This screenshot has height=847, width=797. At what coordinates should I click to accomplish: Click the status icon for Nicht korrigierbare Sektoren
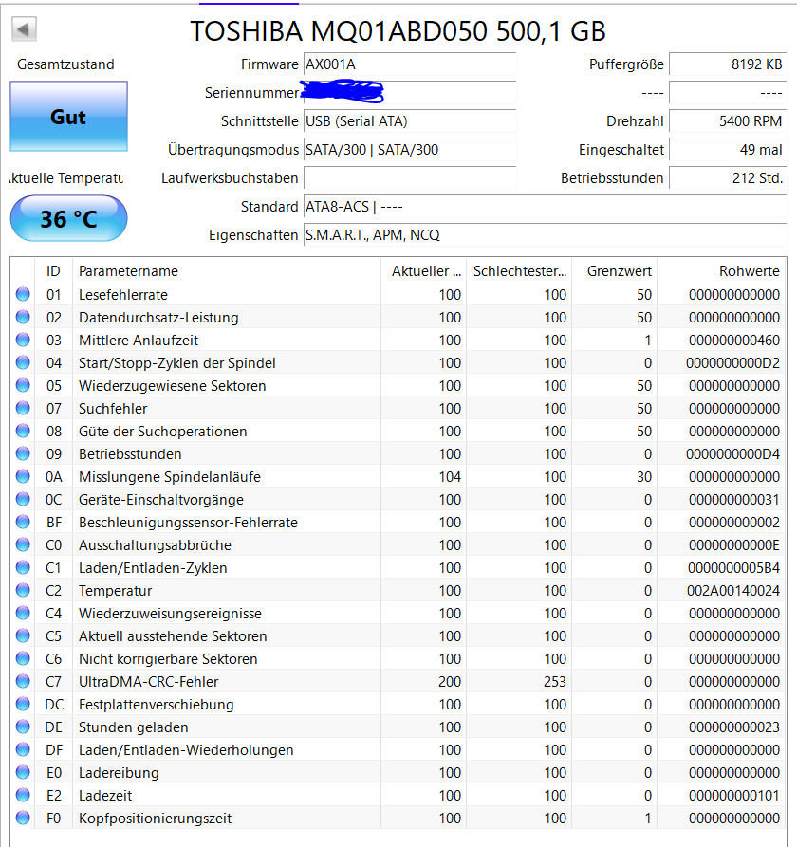[23, 658]
